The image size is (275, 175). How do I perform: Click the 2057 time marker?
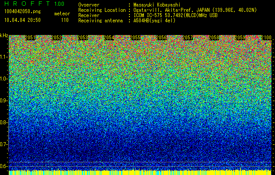tap(188, 38)
